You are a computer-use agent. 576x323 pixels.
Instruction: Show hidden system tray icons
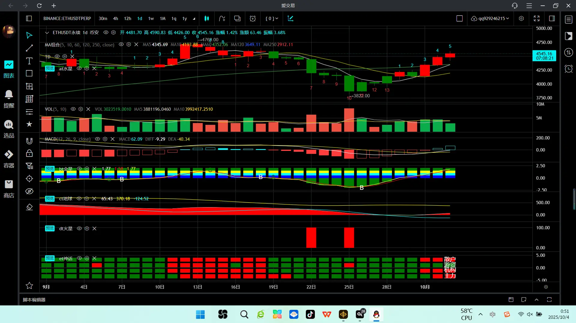click(481, 314)
